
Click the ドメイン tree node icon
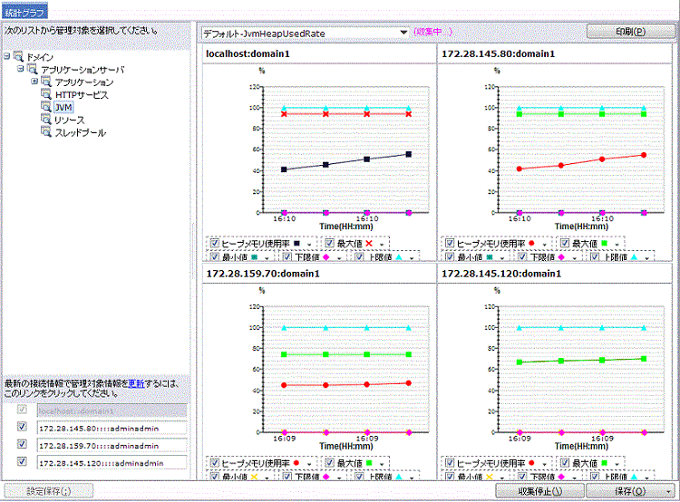[19, 57]
